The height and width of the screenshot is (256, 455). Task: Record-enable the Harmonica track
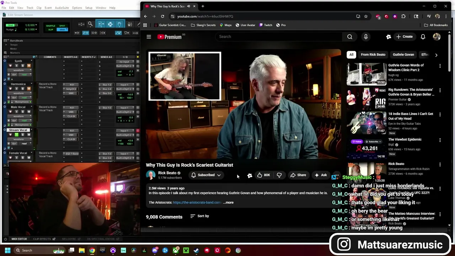tap(10, 89)
